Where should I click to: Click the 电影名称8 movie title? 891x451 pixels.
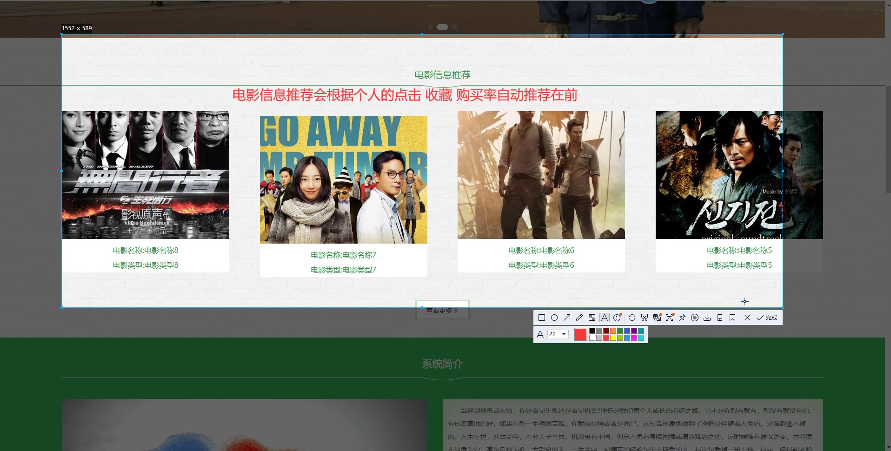146,250
